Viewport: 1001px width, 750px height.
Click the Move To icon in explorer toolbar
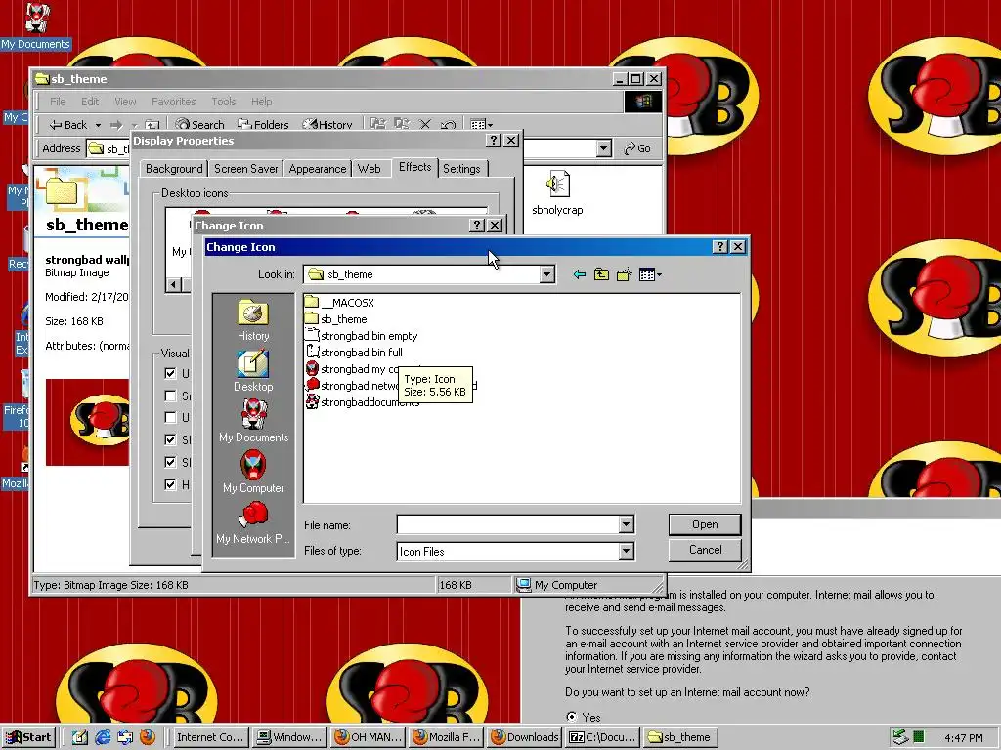378,124
